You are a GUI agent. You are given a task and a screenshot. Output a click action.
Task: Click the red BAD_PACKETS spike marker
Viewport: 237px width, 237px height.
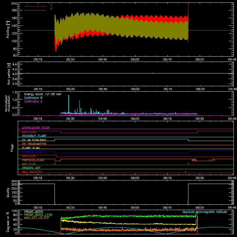point(185,172)
